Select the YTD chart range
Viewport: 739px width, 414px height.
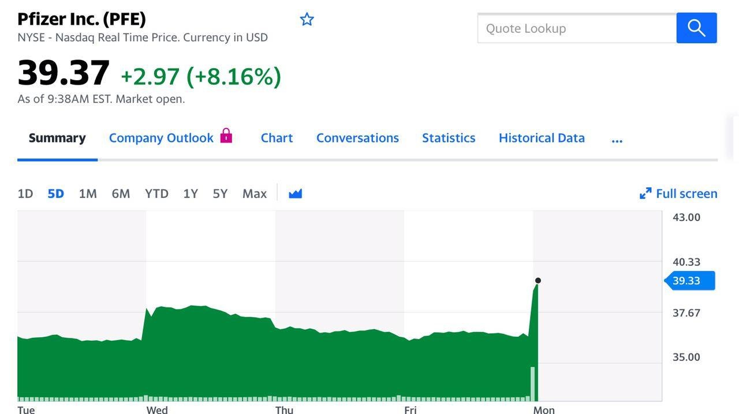click(x=156, y=193)
